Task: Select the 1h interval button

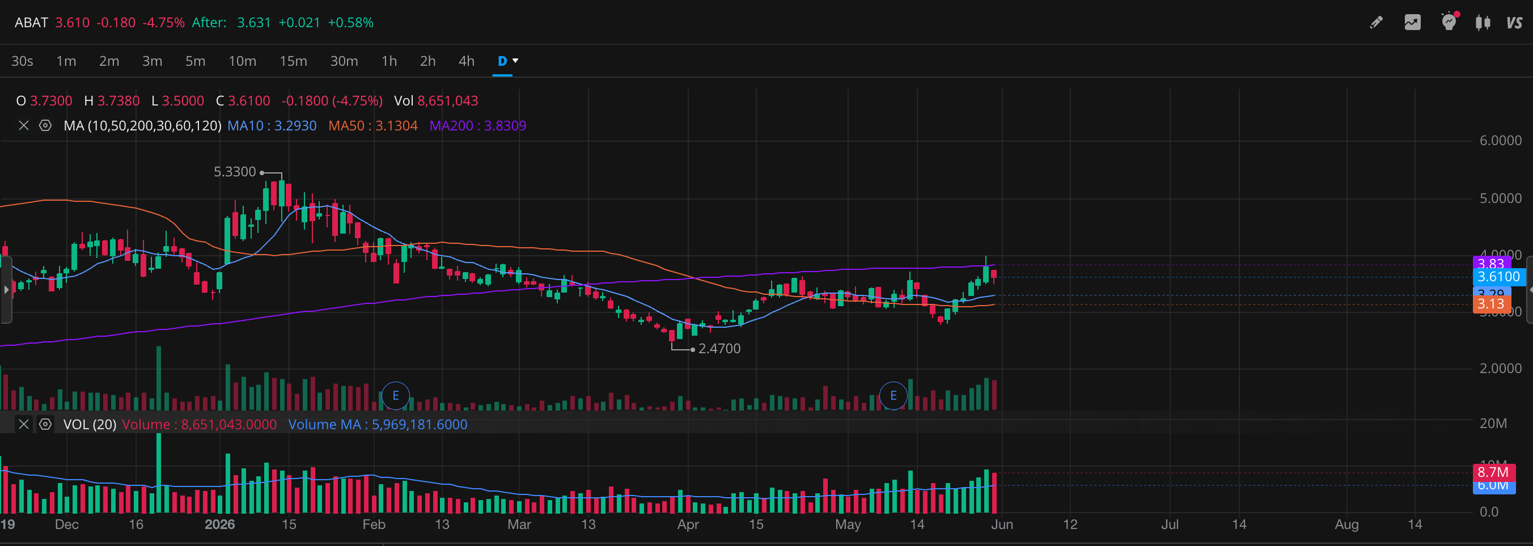Action: click(389, 61)
